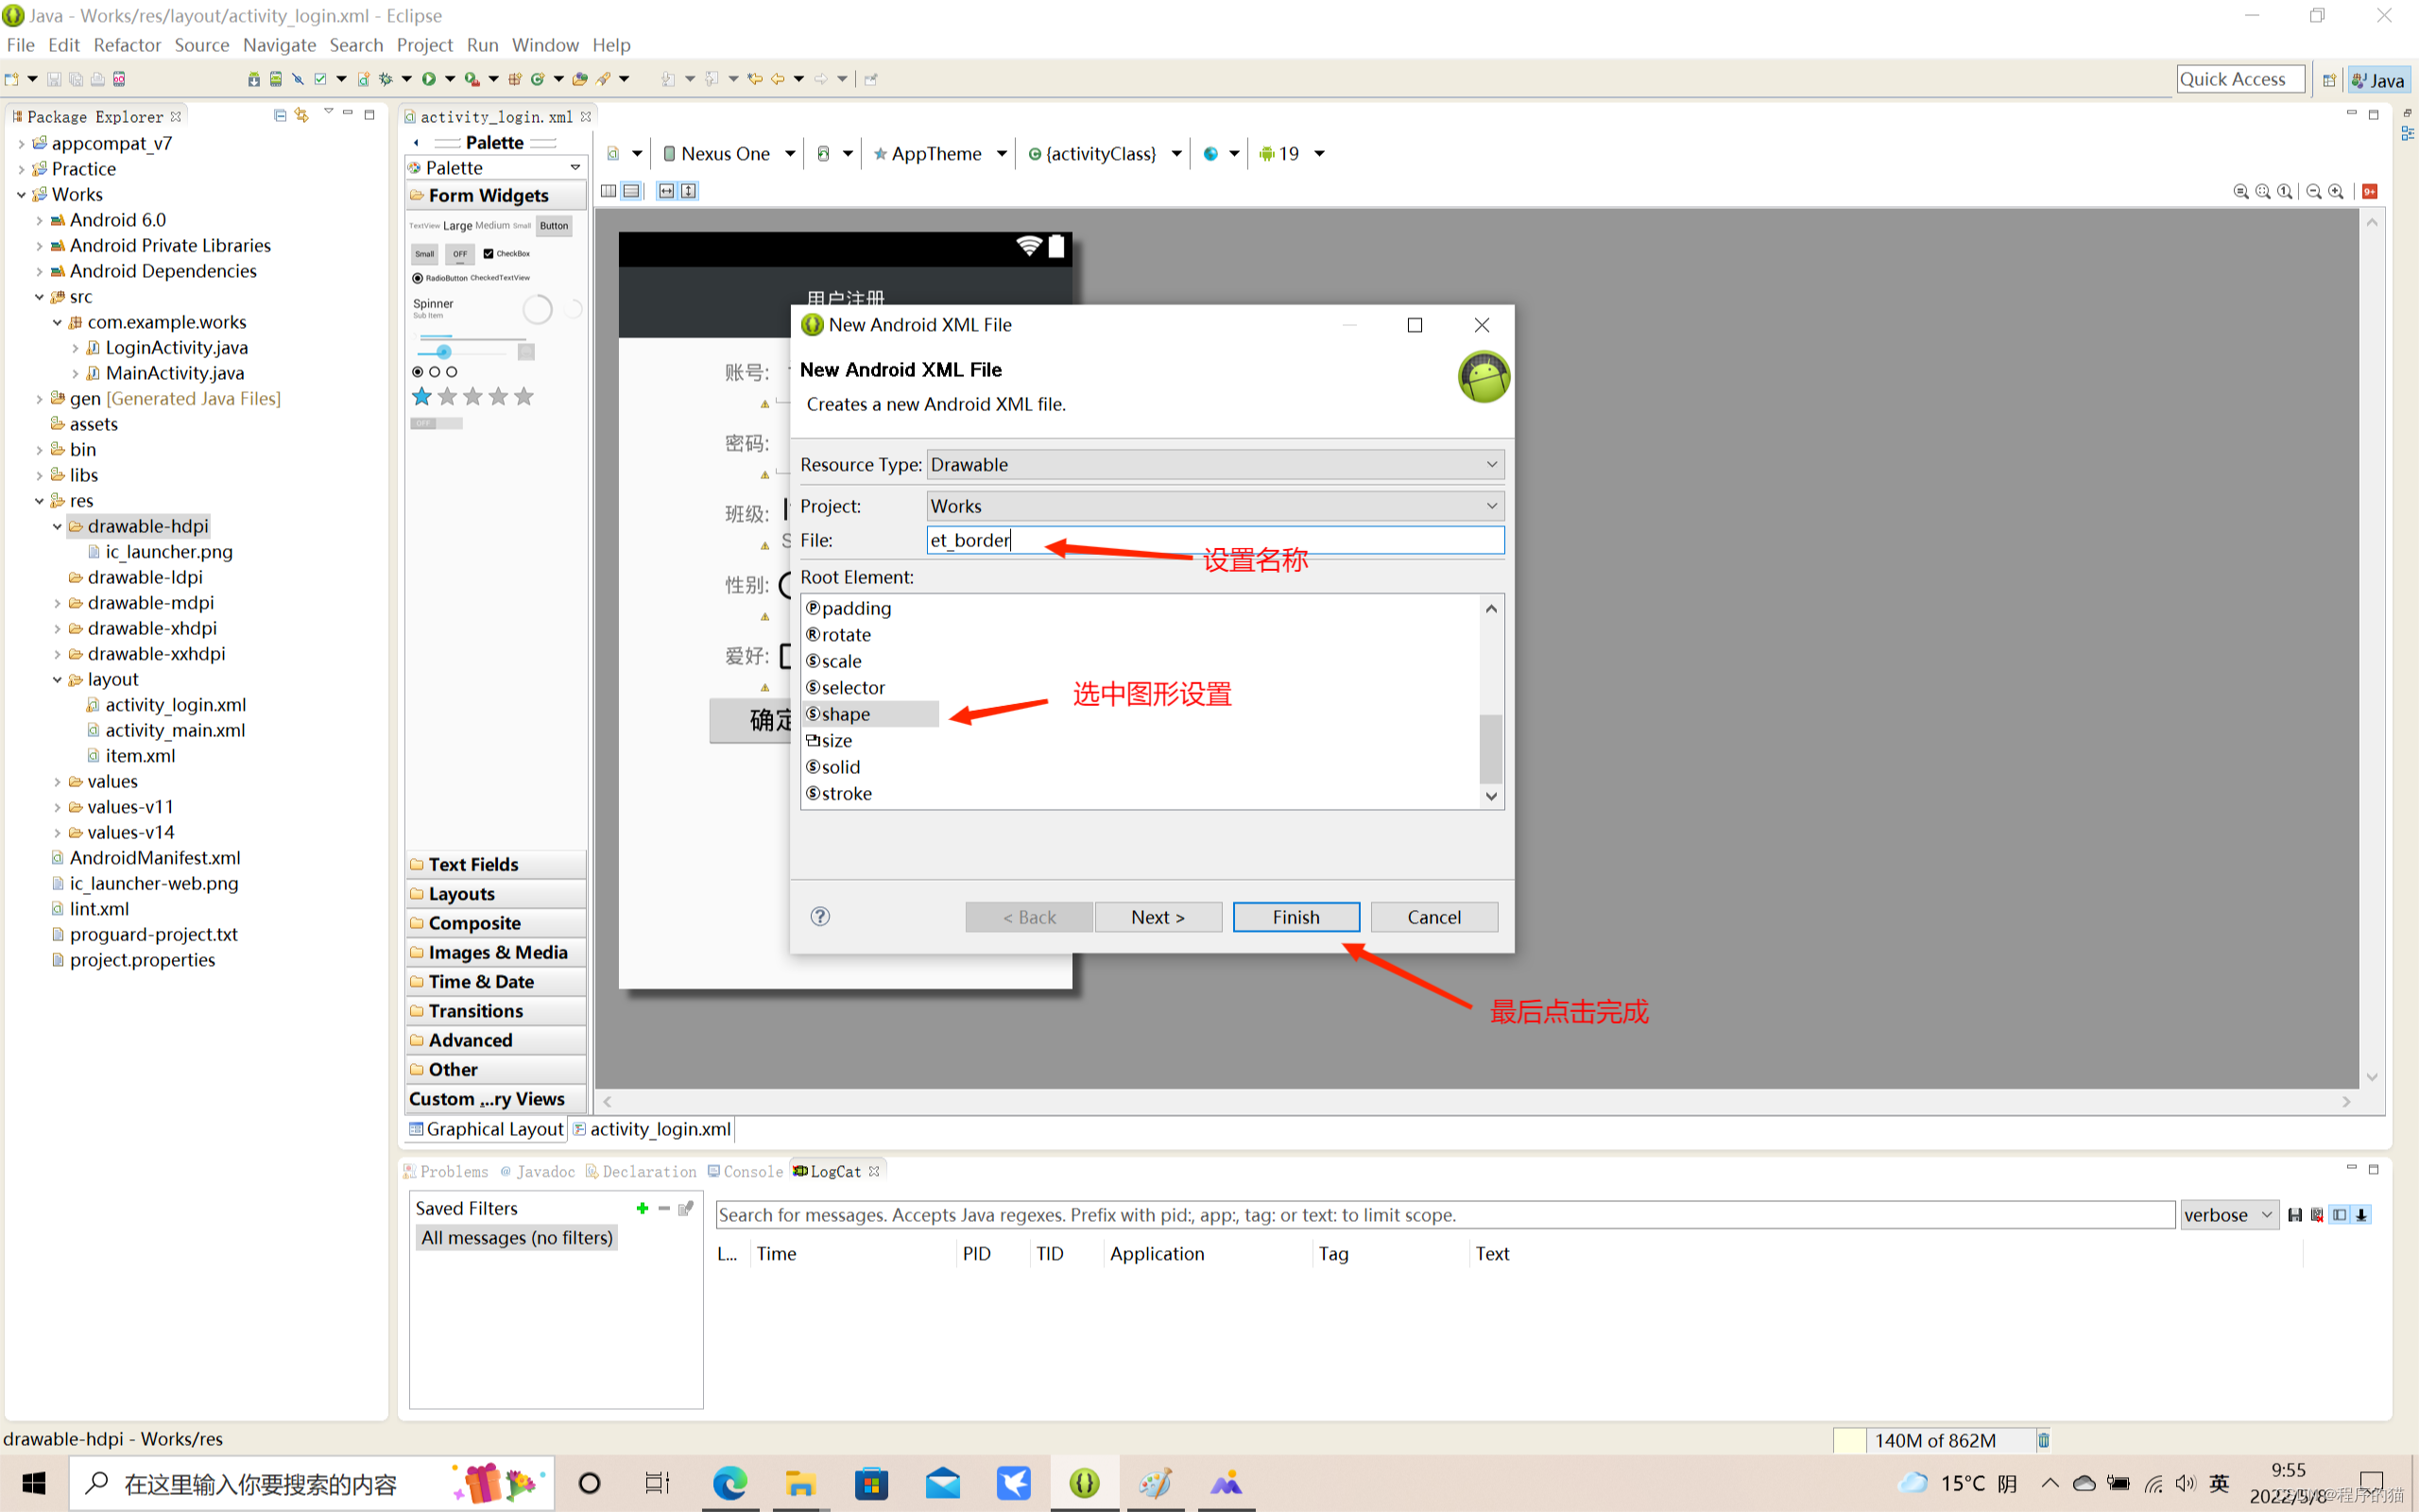Image resolution: width=2419 pixels, height=1512 pixels.
Task: Open the Nexus One device dropdown
Action: pos(728,153)
